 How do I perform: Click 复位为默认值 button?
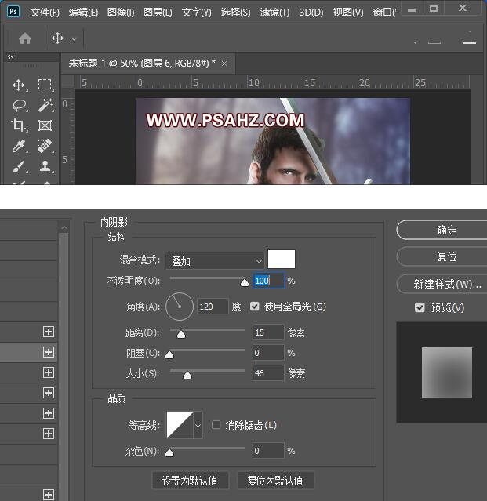pos(276,481)
